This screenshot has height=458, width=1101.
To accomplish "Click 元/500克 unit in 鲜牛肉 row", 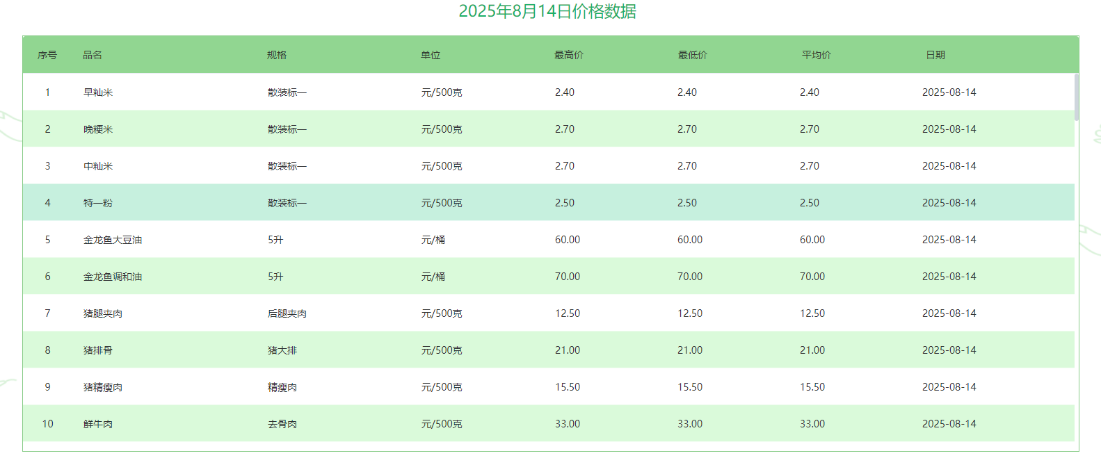I will pyautogui.click(x=442, y=424).
